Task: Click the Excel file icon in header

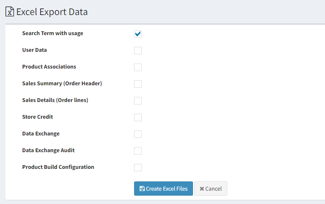Action: click(x=10, y=11)
